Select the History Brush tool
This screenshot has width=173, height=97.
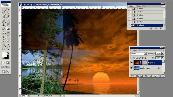(8, 25)
